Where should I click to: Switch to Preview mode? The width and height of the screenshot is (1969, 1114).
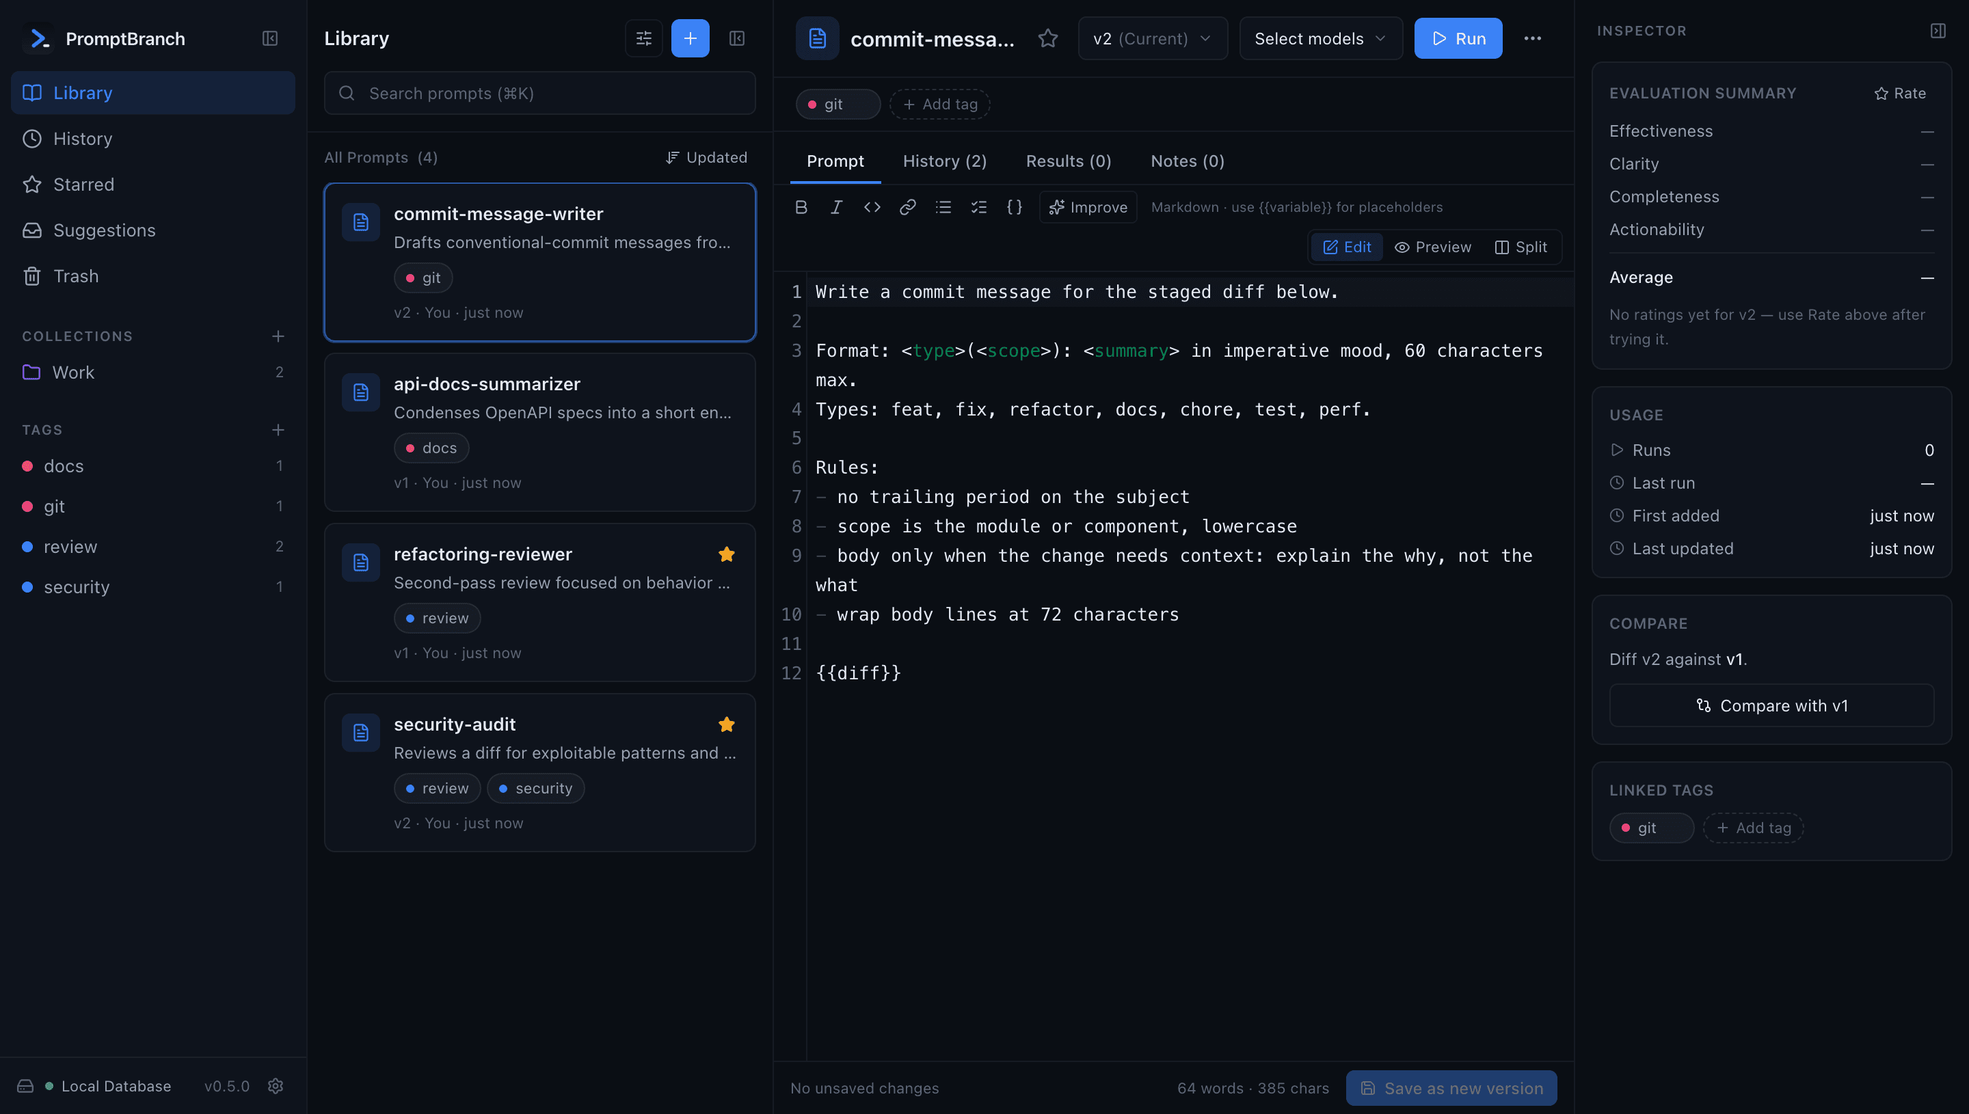tap(1432, 246)
